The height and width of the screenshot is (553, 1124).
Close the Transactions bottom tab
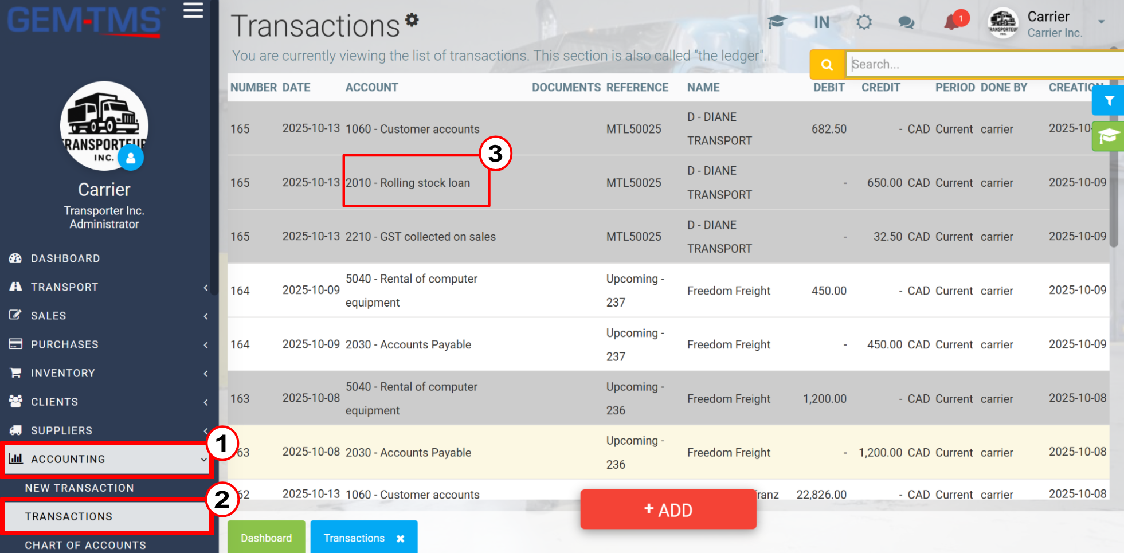tap(400, 539)
